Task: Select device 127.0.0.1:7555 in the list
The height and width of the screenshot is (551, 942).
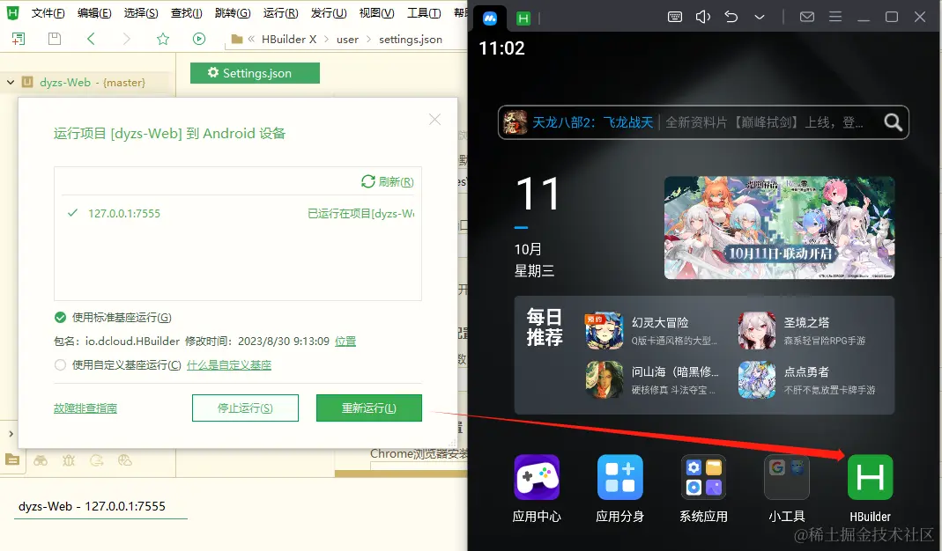Action: (238, 214)
